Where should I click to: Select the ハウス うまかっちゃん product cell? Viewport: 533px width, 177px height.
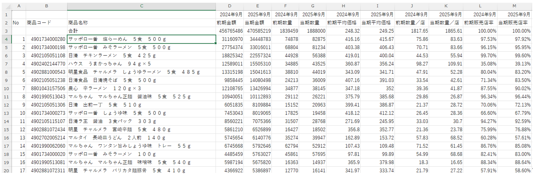click(141, 64)
